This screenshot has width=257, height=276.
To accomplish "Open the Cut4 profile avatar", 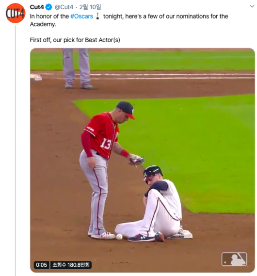I will (x=16, y=13).
